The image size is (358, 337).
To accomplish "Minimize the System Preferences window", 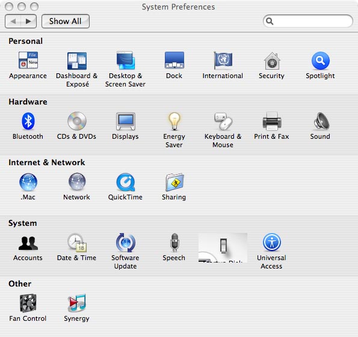I will pos(22,7).
